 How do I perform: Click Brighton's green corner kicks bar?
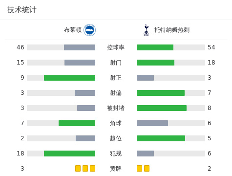pos(77,123)
